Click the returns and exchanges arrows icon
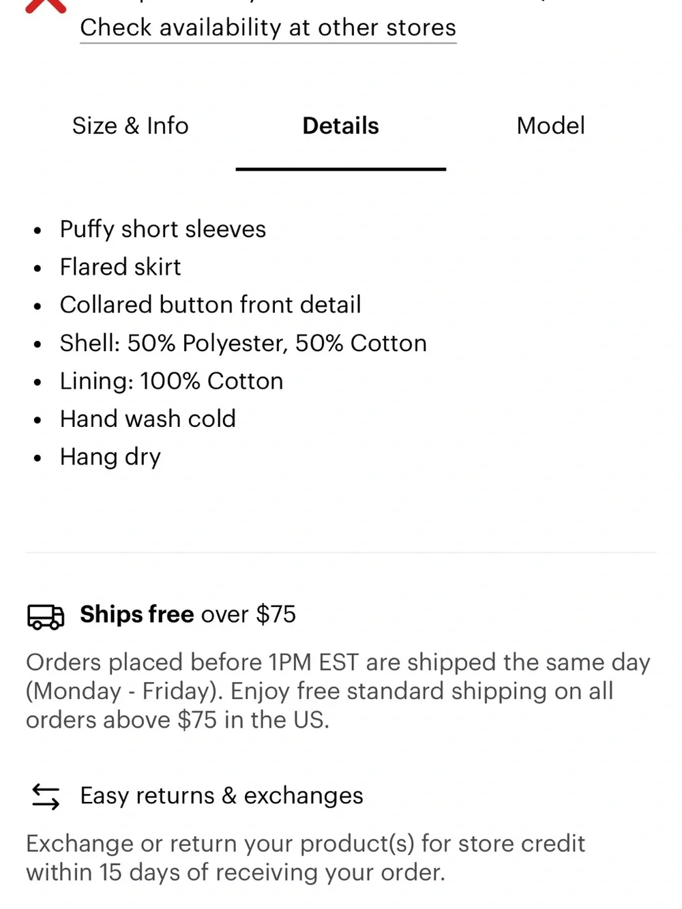Viewport: 682px width, 909px height. [x=46, y=796]
